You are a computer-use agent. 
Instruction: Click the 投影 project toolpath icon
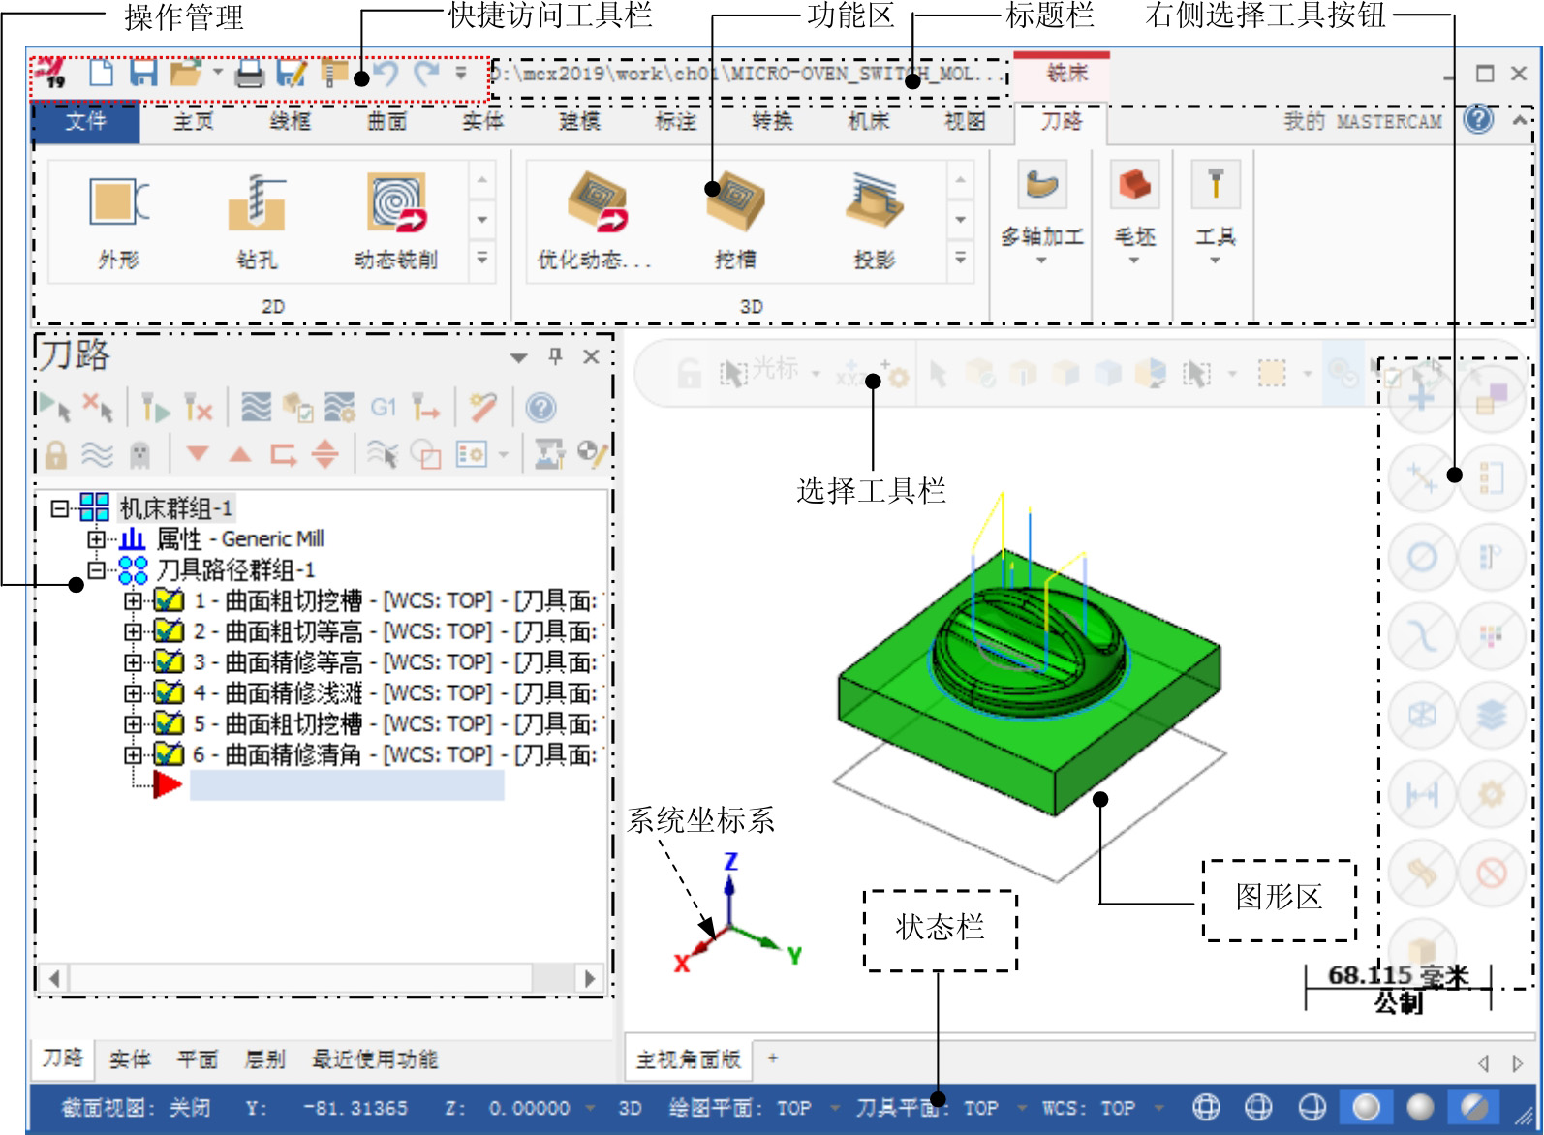point(874,203)
